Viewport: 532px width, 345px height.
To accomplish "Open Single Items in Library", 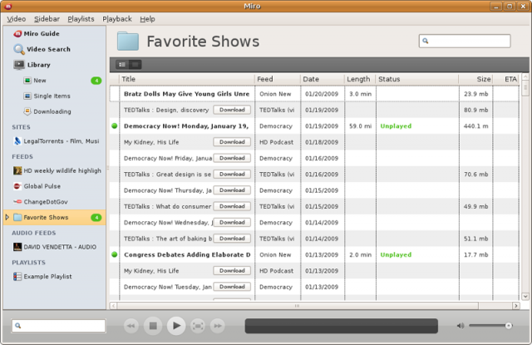I will [x=47, y=96].
